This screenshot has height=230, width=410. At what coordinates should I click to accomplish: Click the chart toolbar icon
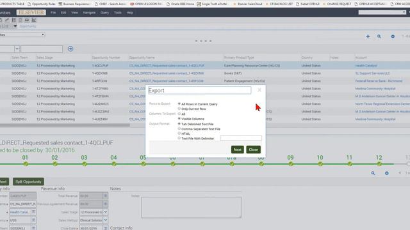coord(34,20)
